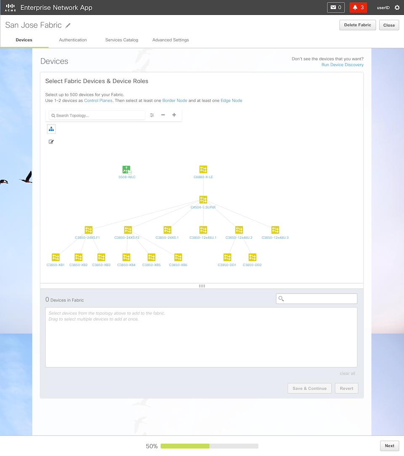Open the Advanced Settings tab

(x=170, y=40)
